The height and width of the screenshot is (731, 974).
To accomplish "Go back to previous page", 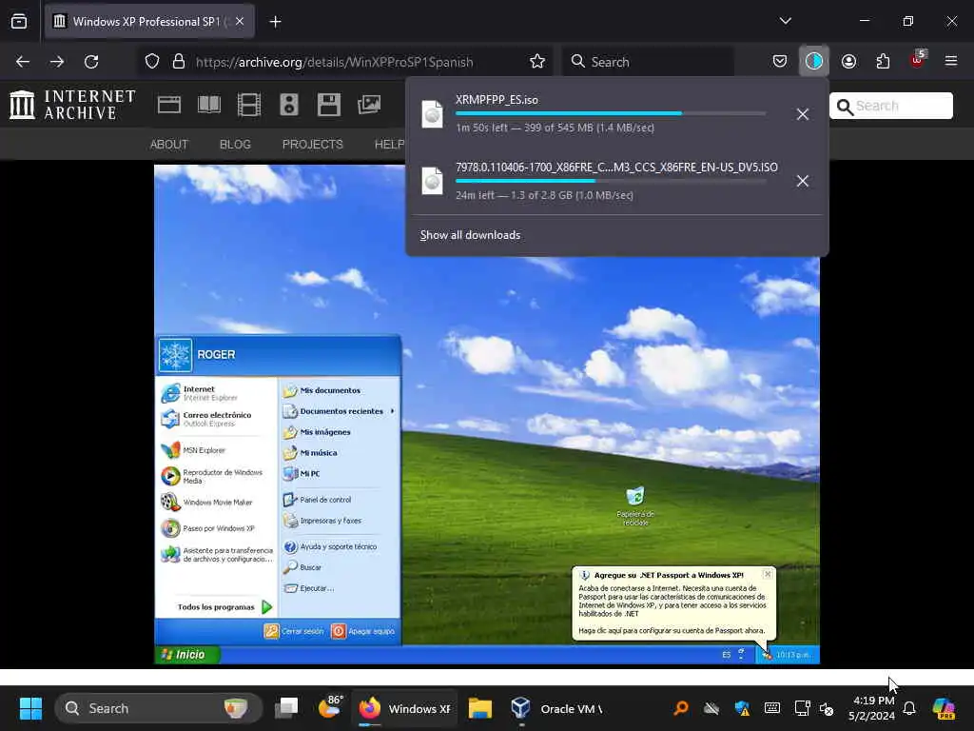I will 23,62.
